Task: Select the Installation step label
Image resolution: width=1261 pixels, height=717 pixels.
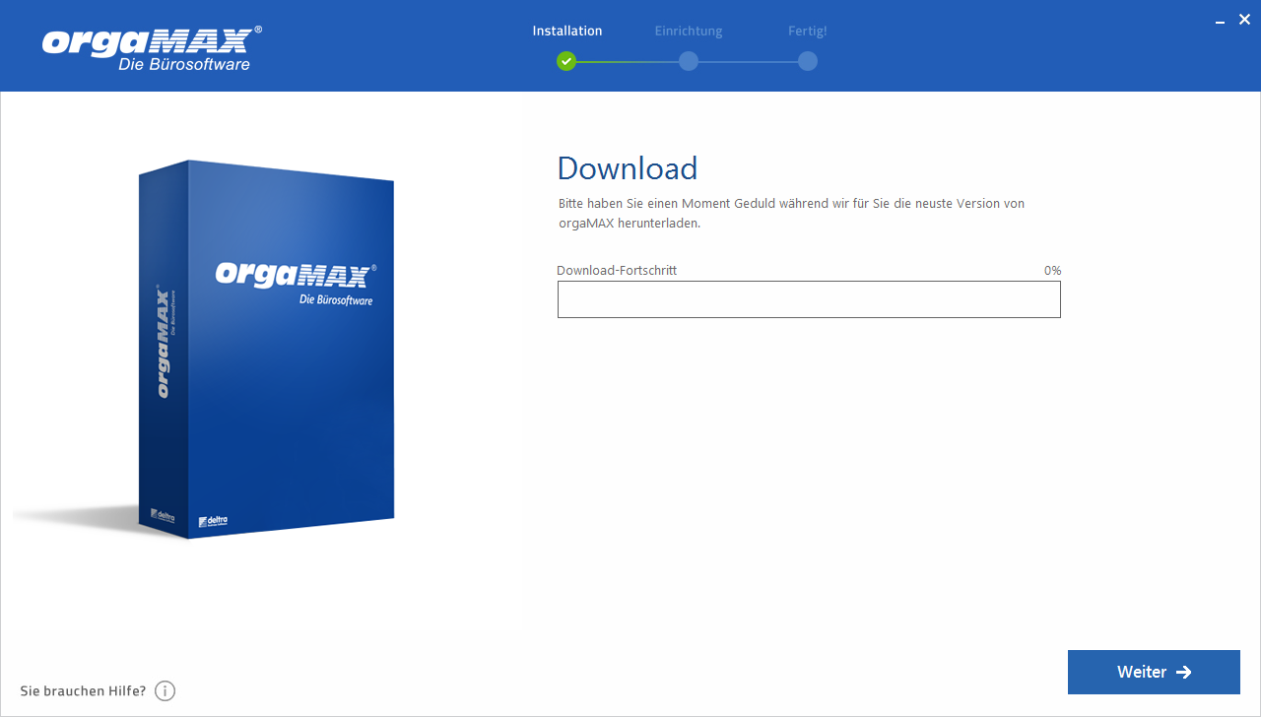Action: point(567,31)
